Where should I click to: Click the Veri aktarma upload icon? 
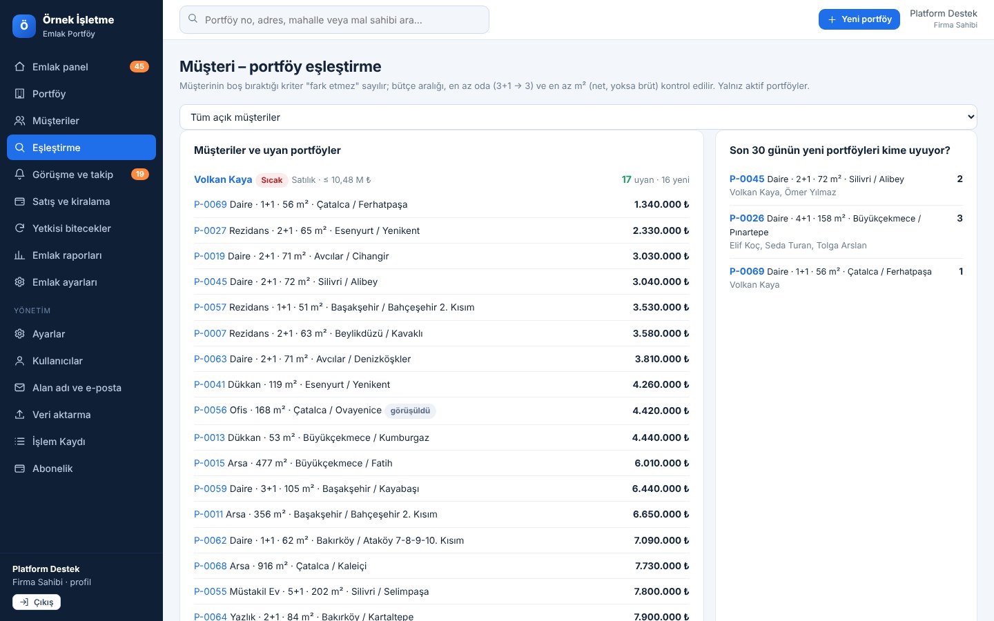pos(19,415)
